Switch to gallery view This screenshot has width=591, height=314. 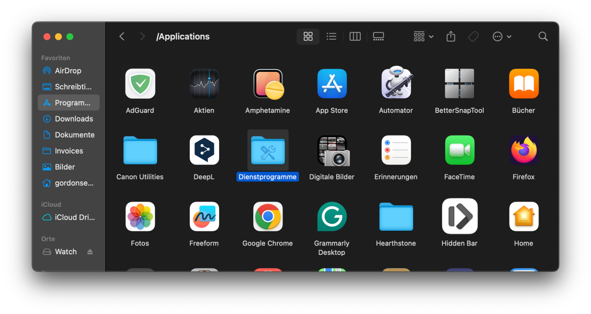pyautogui.click(x=378, y=37)
